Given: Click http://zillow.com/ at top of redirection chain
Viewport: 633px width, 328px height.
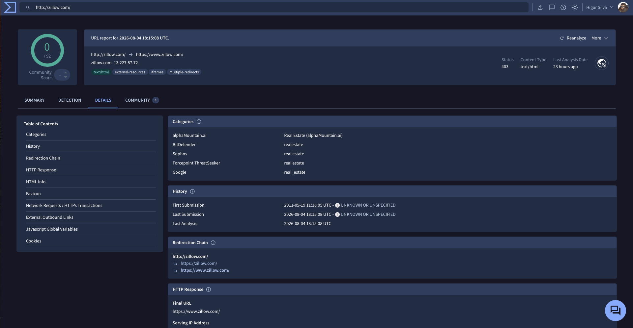Looking at the screenshot, I should (x=190, y=257).
